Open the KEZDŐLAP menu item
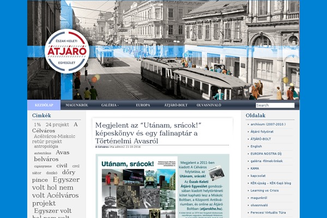The image size is (327, 218). click(44, 105)
